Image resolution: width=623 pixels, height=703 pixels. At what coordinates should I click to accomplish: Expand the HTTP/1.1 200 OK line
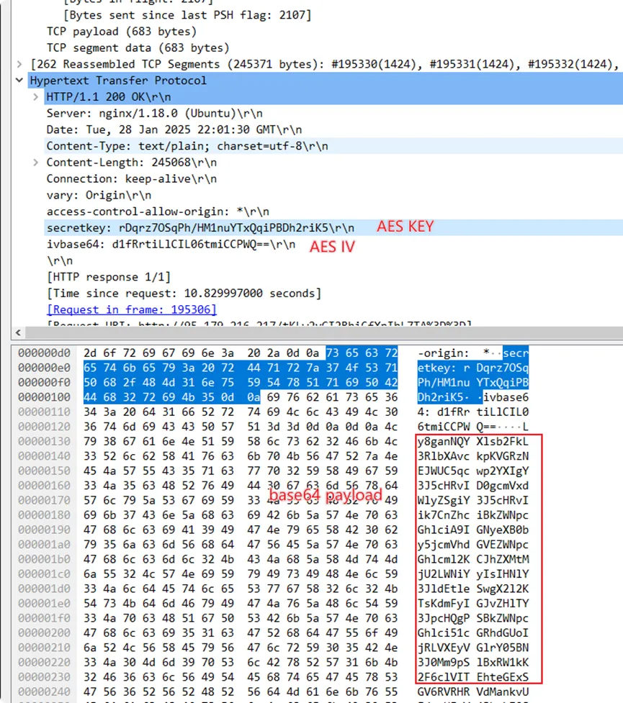pos(36,97)
